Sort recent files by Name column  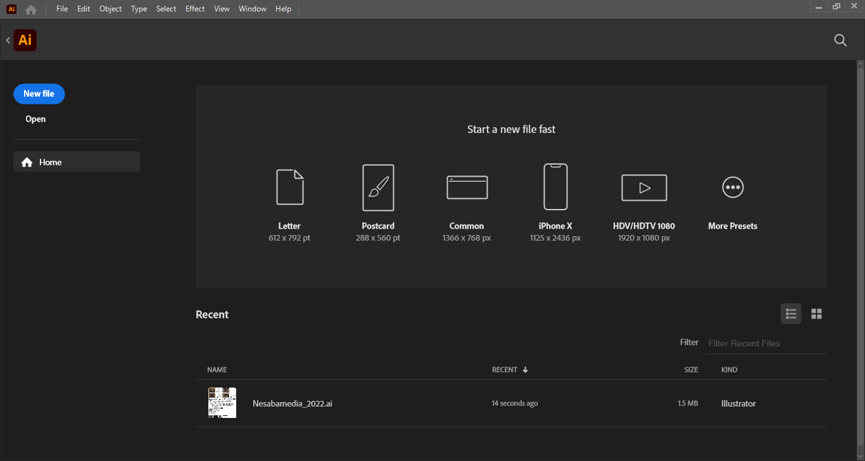coord(217,370)
